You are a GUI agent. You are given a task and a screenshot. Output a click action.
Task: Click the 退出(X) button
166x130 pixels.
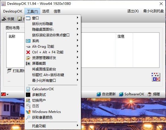pyautogui.click(x=133, y=11)
